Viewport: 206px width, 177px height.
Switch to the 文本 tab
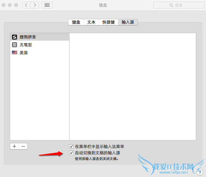(x=91, y=22)
